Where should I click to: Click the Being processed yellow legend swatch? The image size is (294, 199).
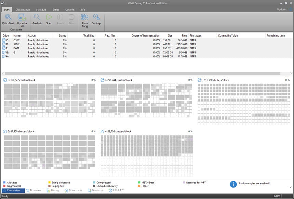(49, 182)
